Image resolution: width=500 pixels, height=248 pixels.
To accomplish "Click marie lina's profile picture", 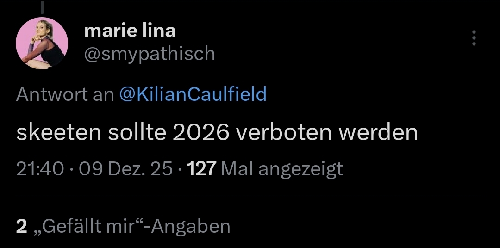I will pyautogui.click(x=42, y=45).
